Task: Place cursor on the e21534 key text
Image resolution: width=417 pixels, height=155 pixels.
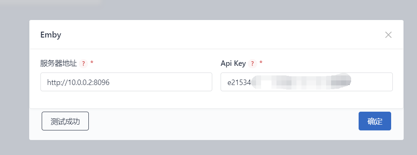Action: click(239, 82)
